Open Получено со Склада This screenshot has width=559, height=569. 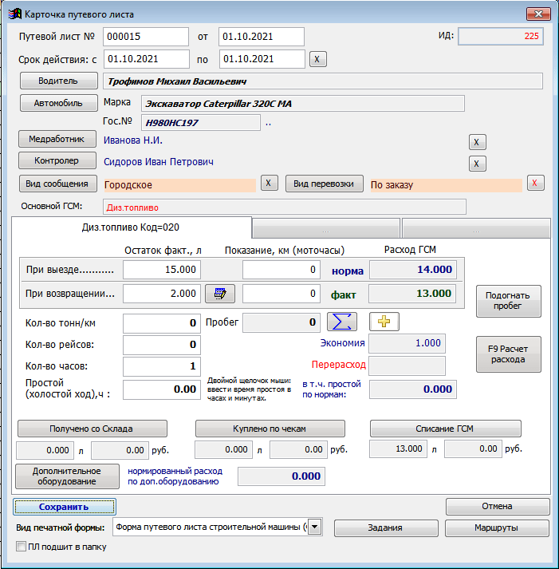(93, 429)
